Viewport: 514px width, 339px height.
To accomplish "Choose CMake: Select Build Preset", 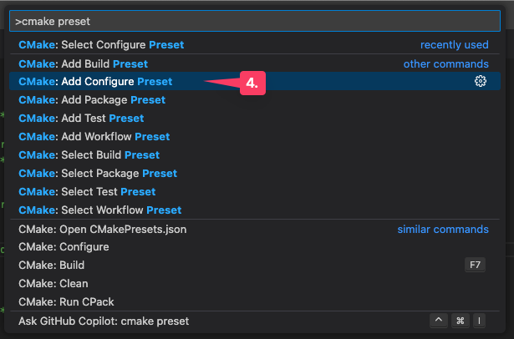I will pos(89,155).
